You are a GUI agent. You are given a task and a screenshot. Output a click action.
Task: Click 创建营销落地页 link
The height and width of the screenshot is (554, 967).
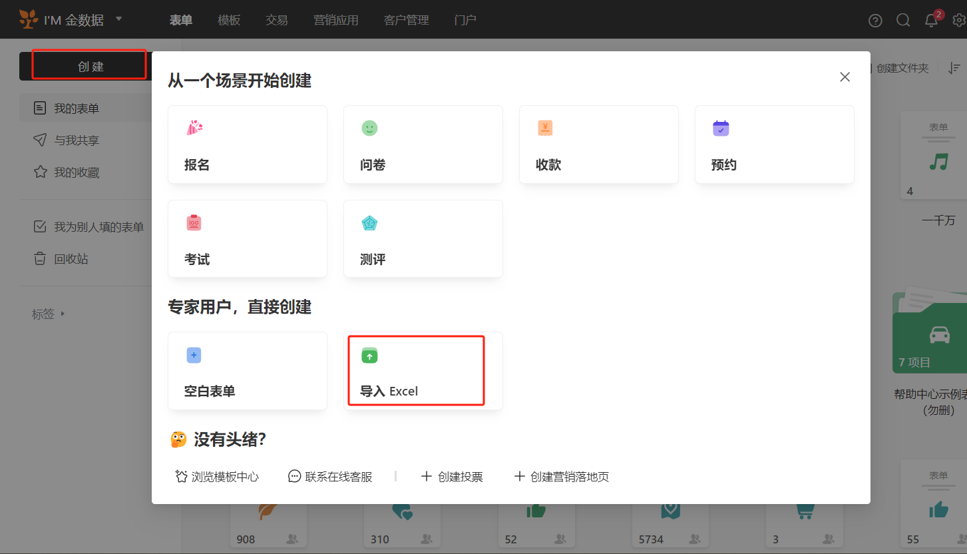pos(562,476)
